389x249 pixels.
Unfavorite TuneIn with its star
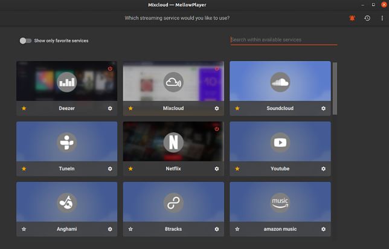coord(24,169)
